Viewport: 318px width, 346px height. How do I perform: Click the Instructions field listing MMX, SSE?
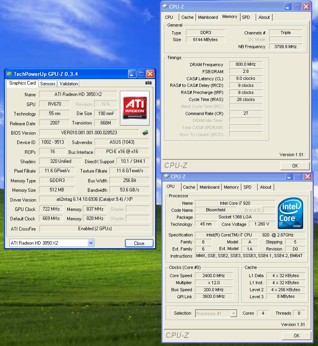[x=250, y=256]
